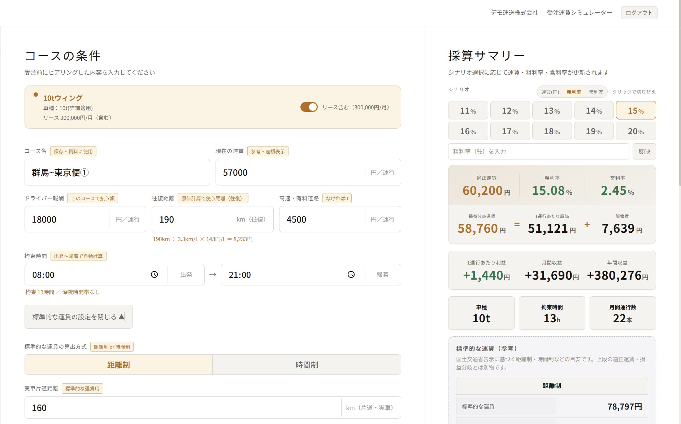Select the 14% gross margin scenario

pyautogui.click(x=594, y=110)
